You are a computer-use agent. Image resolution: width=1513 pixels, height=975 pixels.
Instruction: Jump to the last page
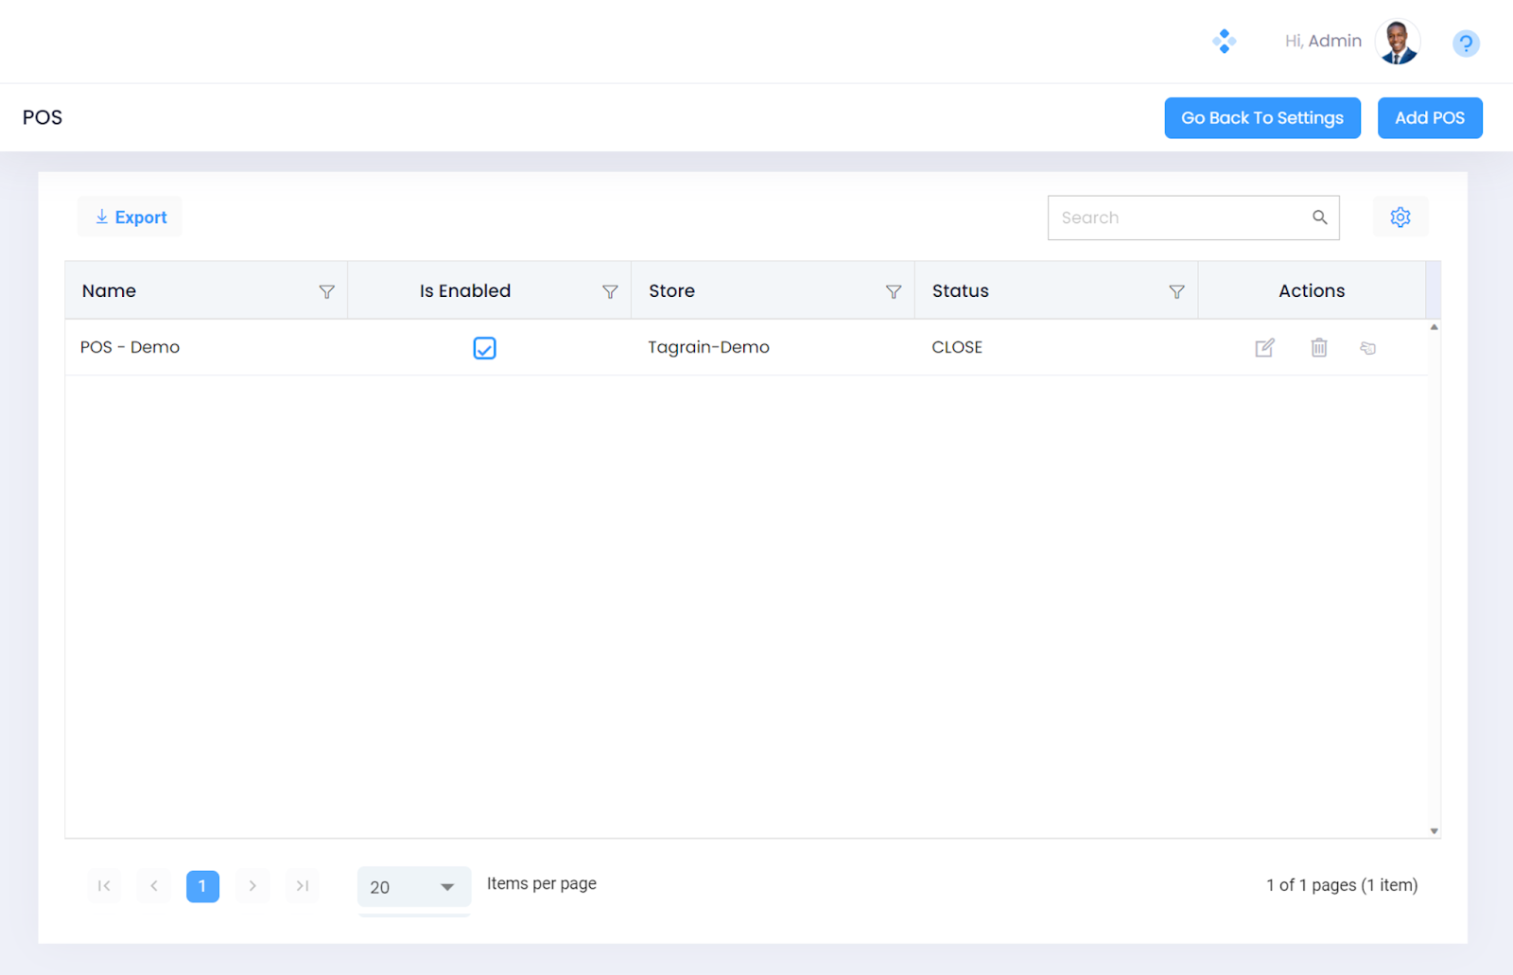pos(303,886)
